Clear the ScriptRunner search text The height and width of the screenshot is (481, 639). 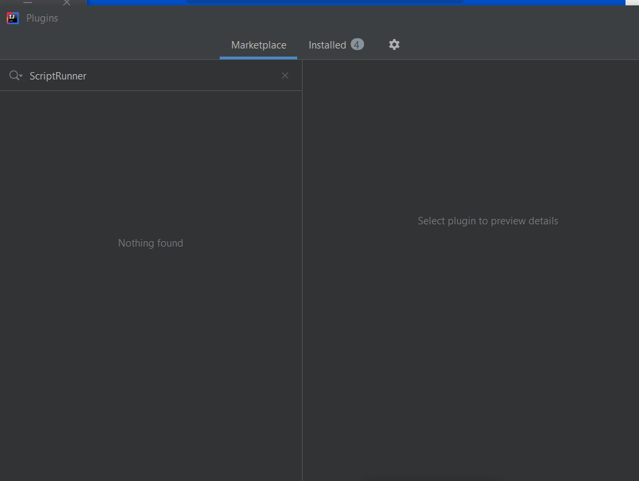point(285,75)
